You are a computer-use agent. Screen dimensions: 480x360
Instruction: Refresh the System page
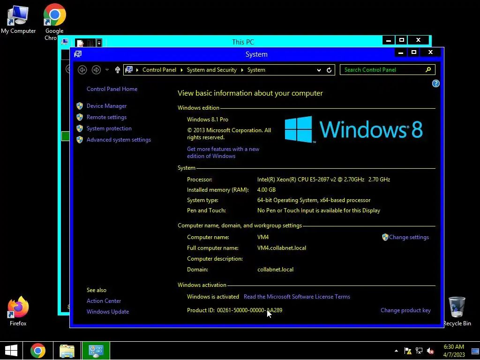pyautogui.click(x=329, y=70)
